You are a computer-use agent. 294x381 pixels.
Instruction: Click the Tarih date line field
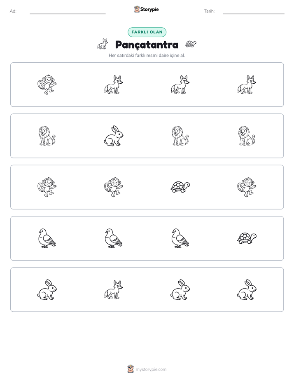(x=254, y=12)
